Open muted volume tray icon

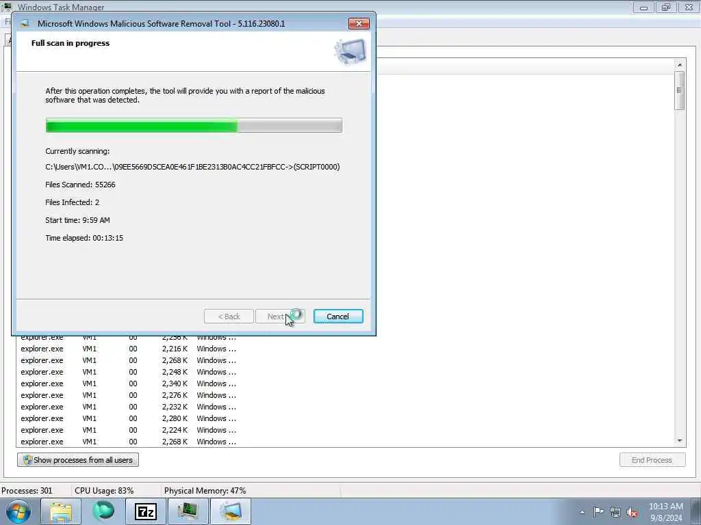point(632,512)
